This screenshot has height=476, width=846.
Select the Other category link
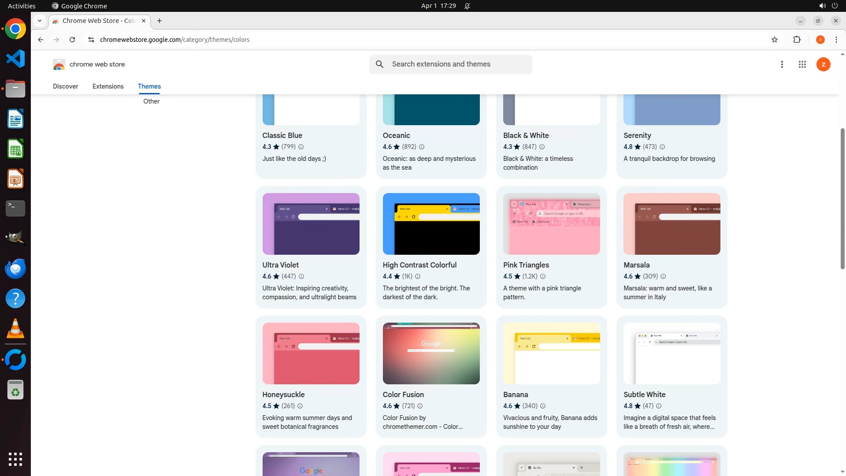click(151, 101)
